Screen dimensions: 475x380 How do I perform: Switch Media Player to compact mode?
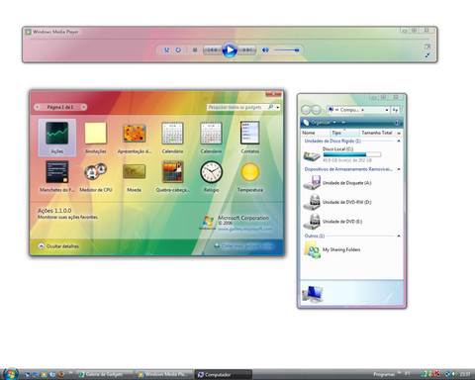pos(427,55)
